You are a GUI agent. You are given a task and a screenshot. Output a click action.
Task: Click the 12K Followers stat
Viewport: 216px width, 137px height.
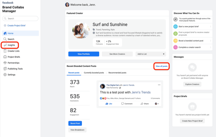(99, 42)
